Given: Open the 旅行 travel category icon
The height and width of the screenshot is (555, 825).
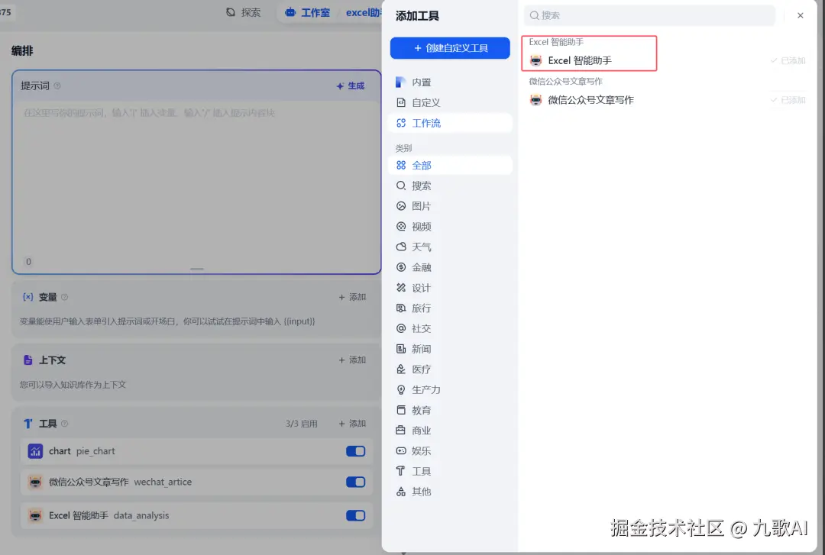Looking at the screenshot, I should coord(401,308).
